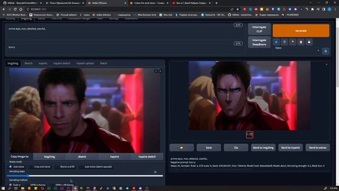Click the Zip button under the output
This screenshot has height=191, width=339.
[x=236, y=147]
